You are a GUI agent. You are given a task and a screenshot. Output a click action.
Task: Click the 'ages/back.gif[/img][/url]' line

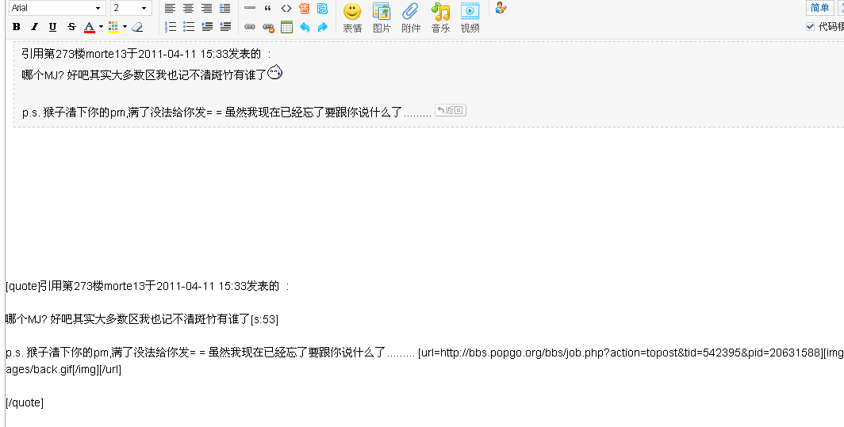pyautogui.click(x=63, y=369)
